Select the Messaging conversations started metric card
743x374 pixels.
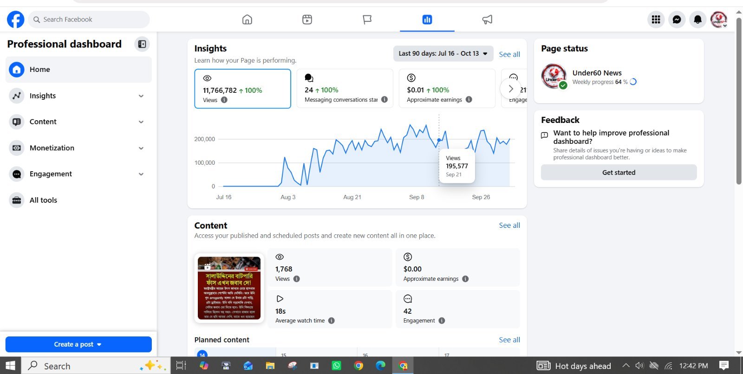[345, 89]
